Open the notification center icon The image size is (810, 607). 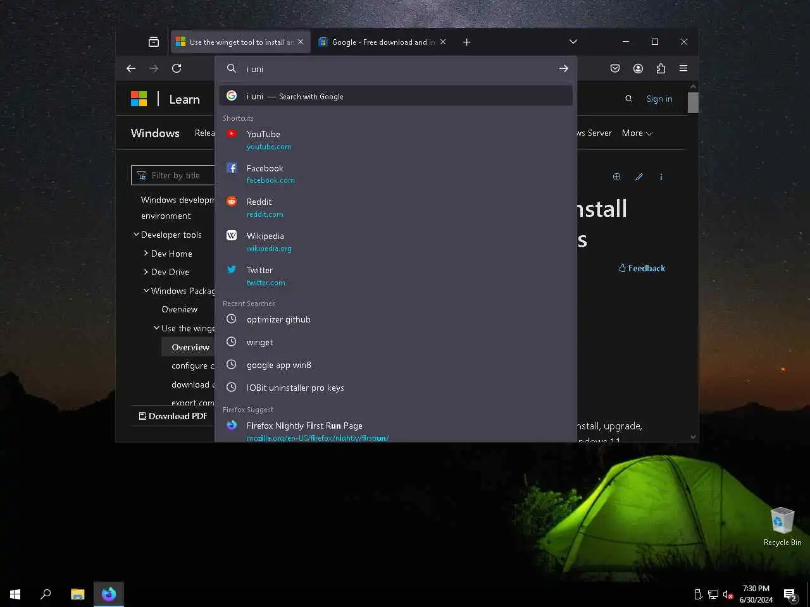(x=790, y=594)
